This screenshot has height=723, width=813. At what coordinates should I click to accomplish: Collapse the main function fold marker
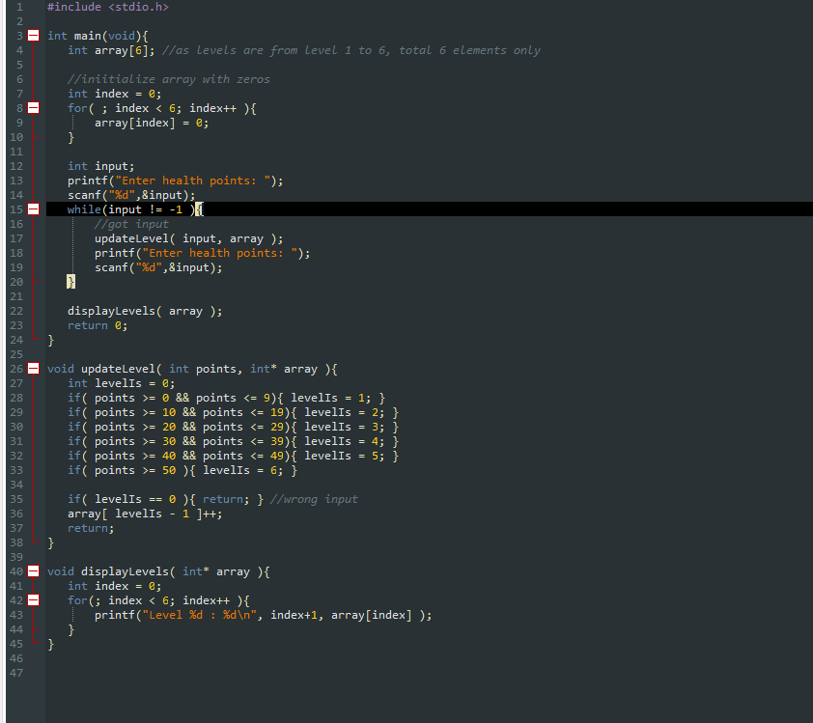[x=32, y=36]
